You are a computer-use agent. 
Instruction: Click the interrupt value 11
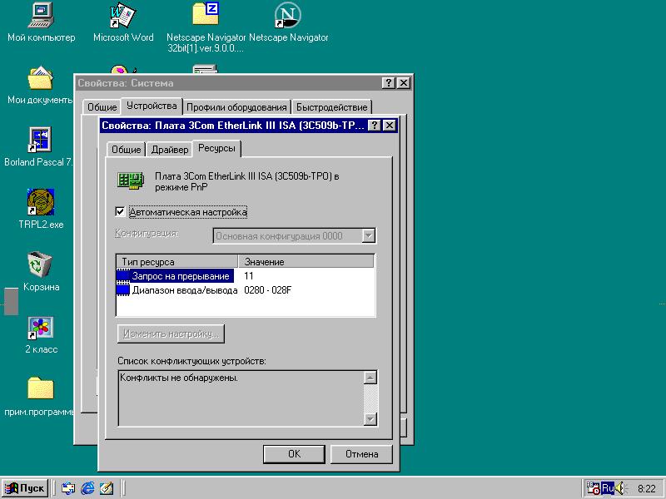(249, 276)
